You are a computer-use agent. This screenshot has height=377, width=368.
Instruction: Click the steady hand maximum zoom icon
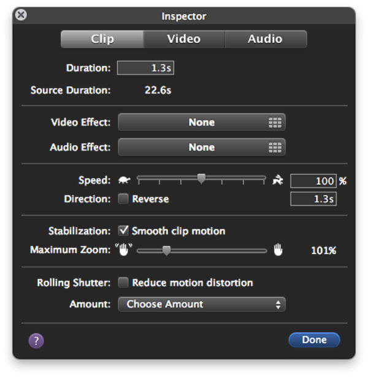pyautogui.click(x=278, y=250)
